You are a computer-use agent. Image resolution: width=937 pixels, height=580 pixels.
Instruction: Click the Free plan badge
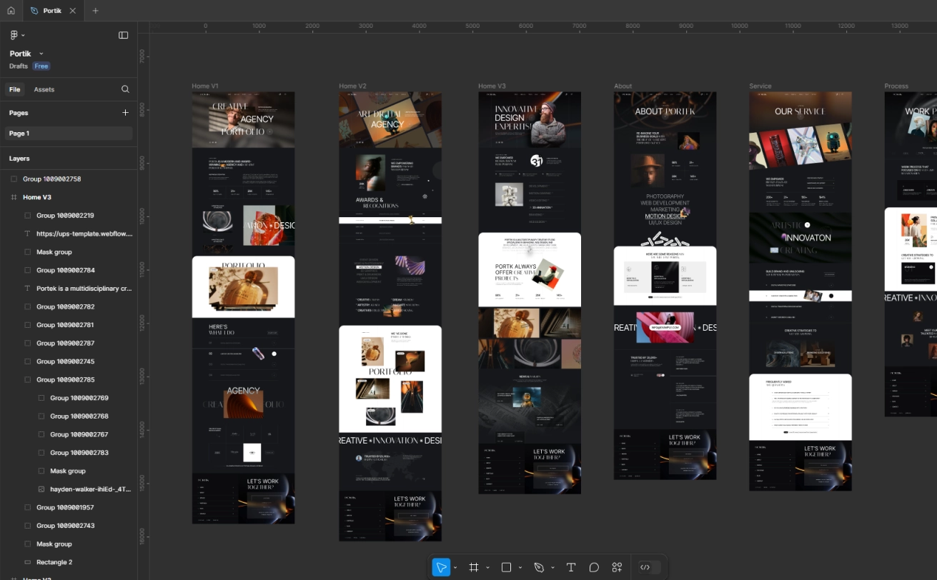pos(41,66)
